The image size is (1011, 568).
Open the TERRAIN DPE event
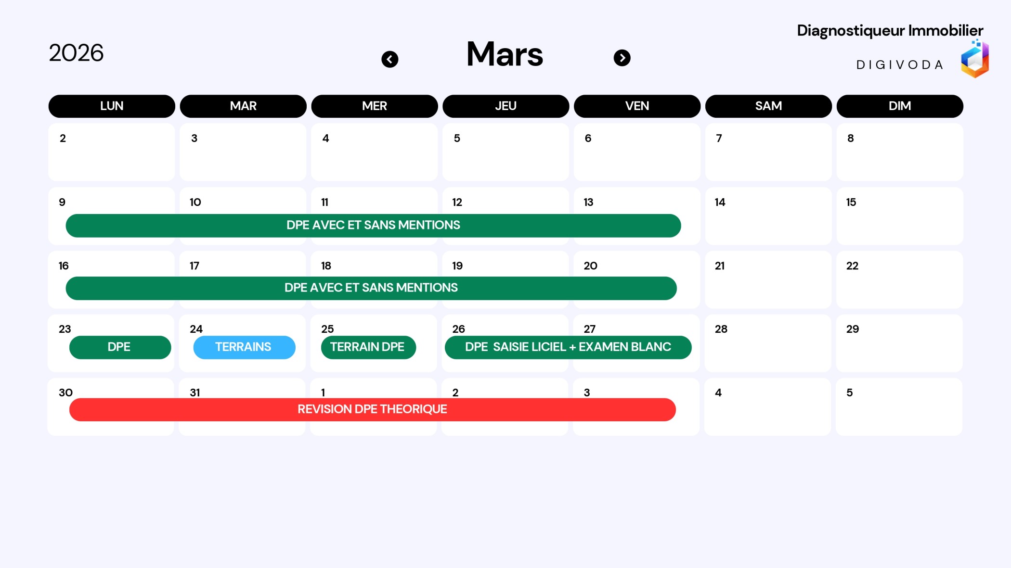(x=368, y=347)
